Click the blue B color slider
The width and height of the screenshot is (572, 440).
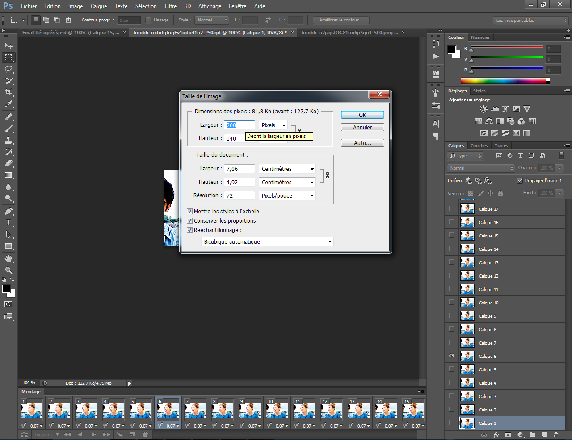pos(506,68)
